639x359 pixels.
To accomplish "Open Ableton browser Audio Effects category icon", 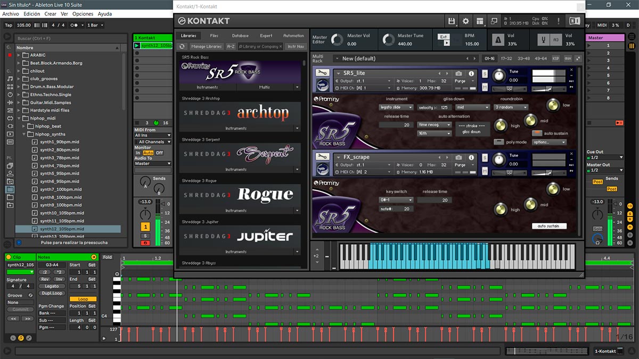I will click(10, 102).
